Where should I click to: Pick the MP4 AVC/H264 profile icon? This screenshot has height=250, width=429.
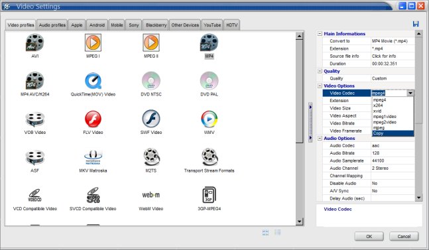tap(34, 80)
